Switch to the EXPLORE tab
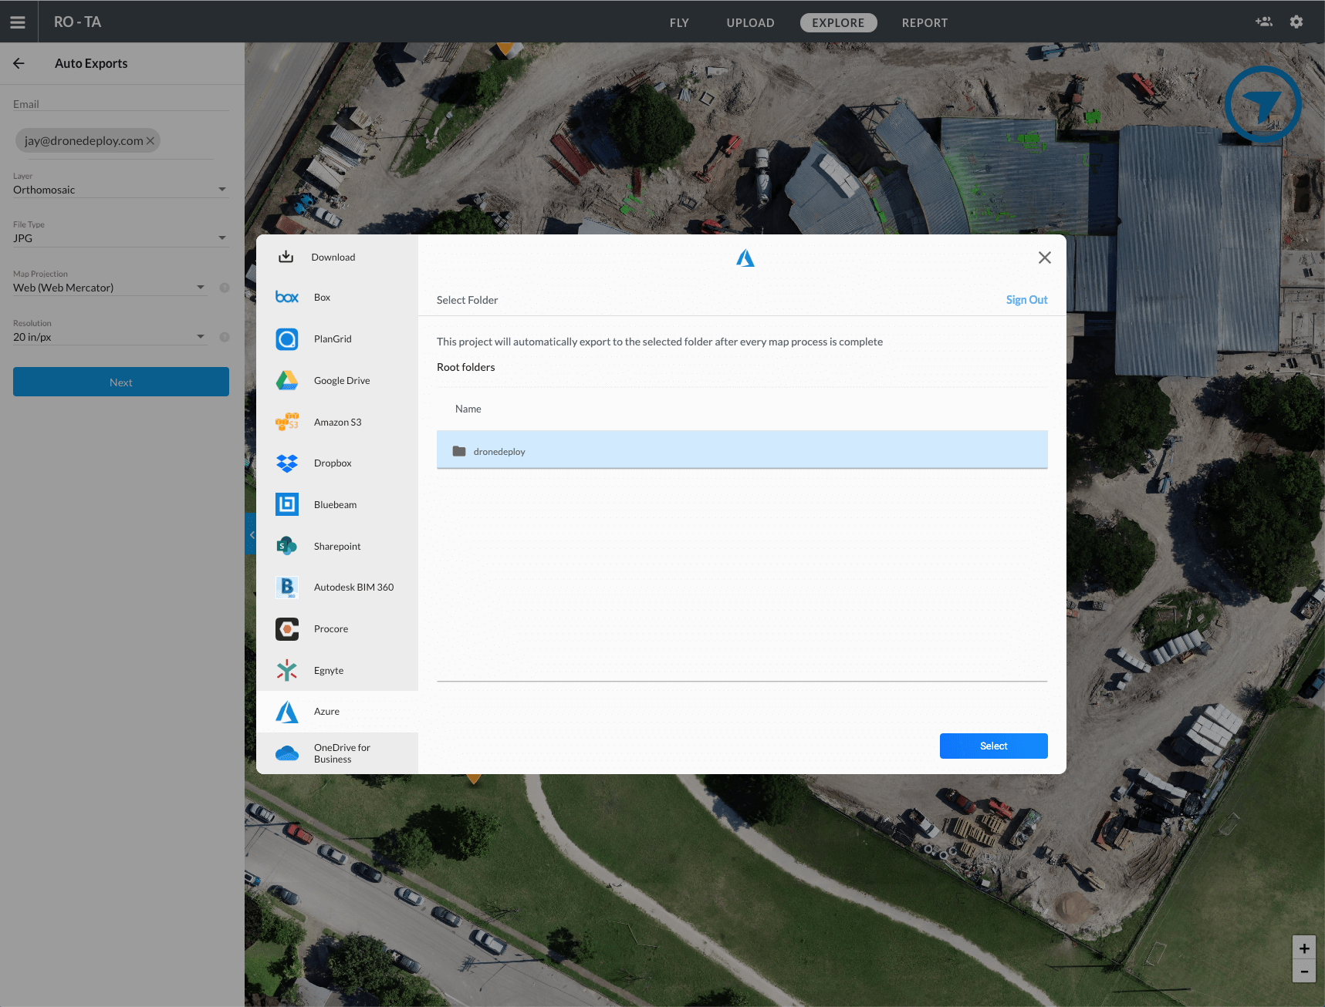This screenshot has height=1007, width=1325. (x=838, y=22)
